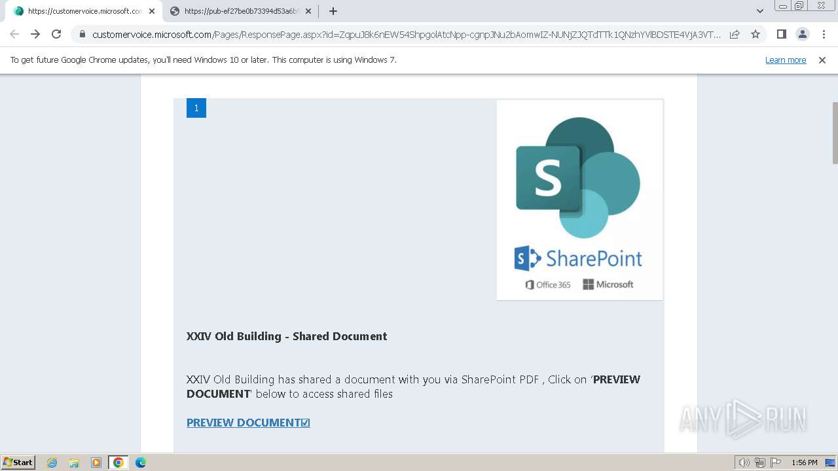Open the Chrome profile menu
This screenshot has height=471, width=838.
tap(802, 34)
